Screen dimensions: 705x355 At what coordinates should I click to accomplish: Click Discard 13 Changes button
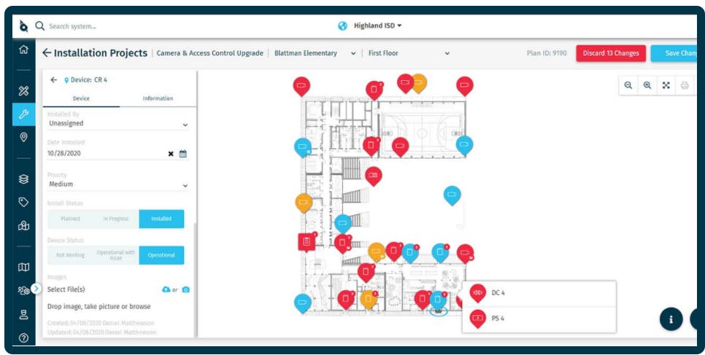click(611, 53)
